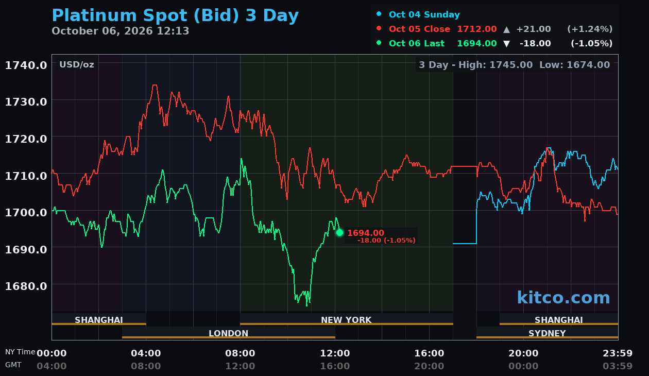Click the left SHANGHAI session bar

click(99, 320)
